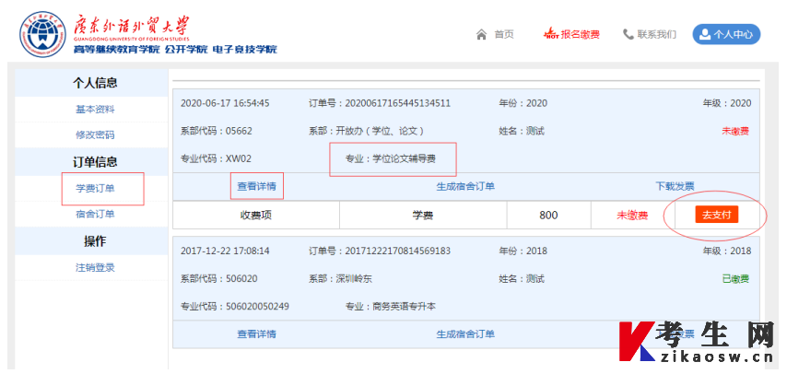Click the orange 去支付 button

click(x=717, y=215)
